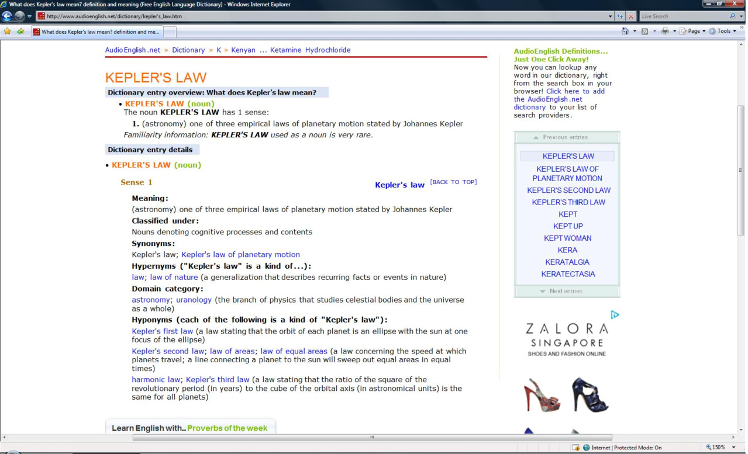This screenshot has width=748, height=454.
Task: Open the KEPT UP sidebar entry
Action: coord(568,226)
